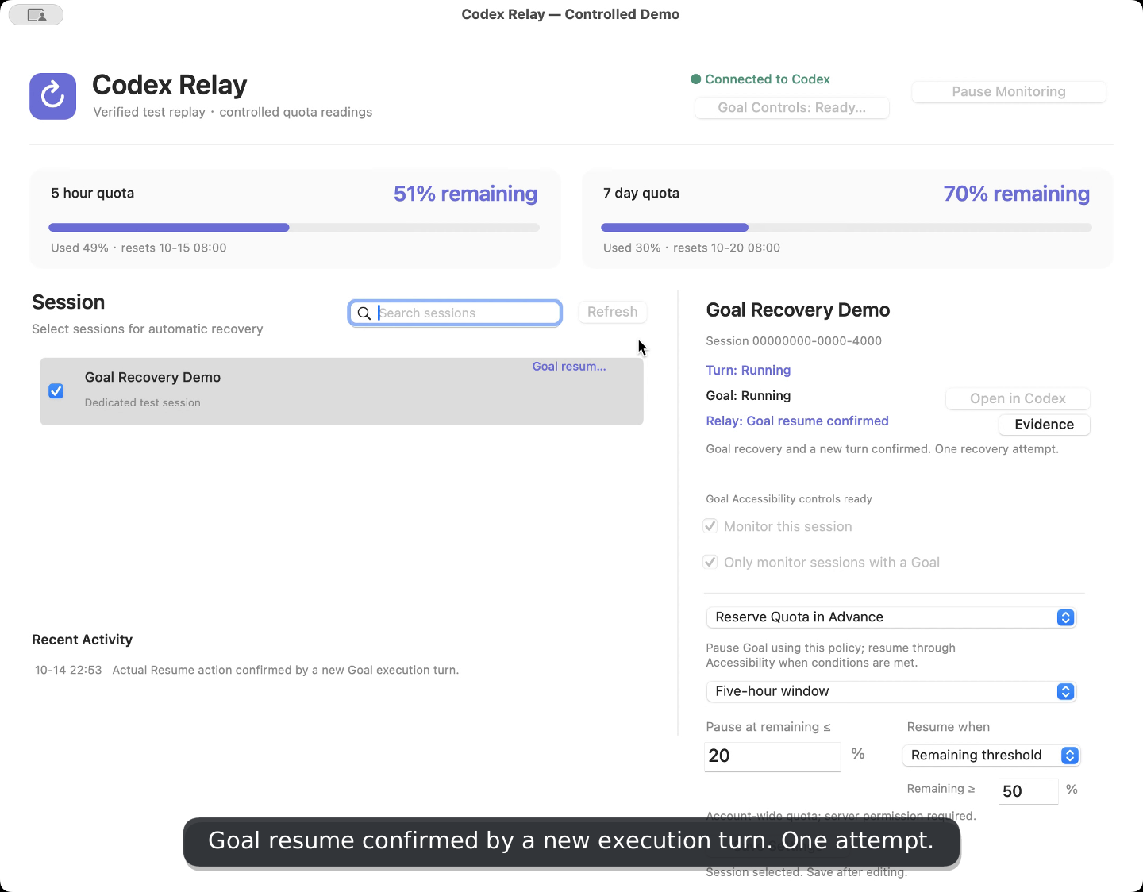1143x892 pixels.
Task: Click the 51% remaining value
Action: tap(465, 194)
